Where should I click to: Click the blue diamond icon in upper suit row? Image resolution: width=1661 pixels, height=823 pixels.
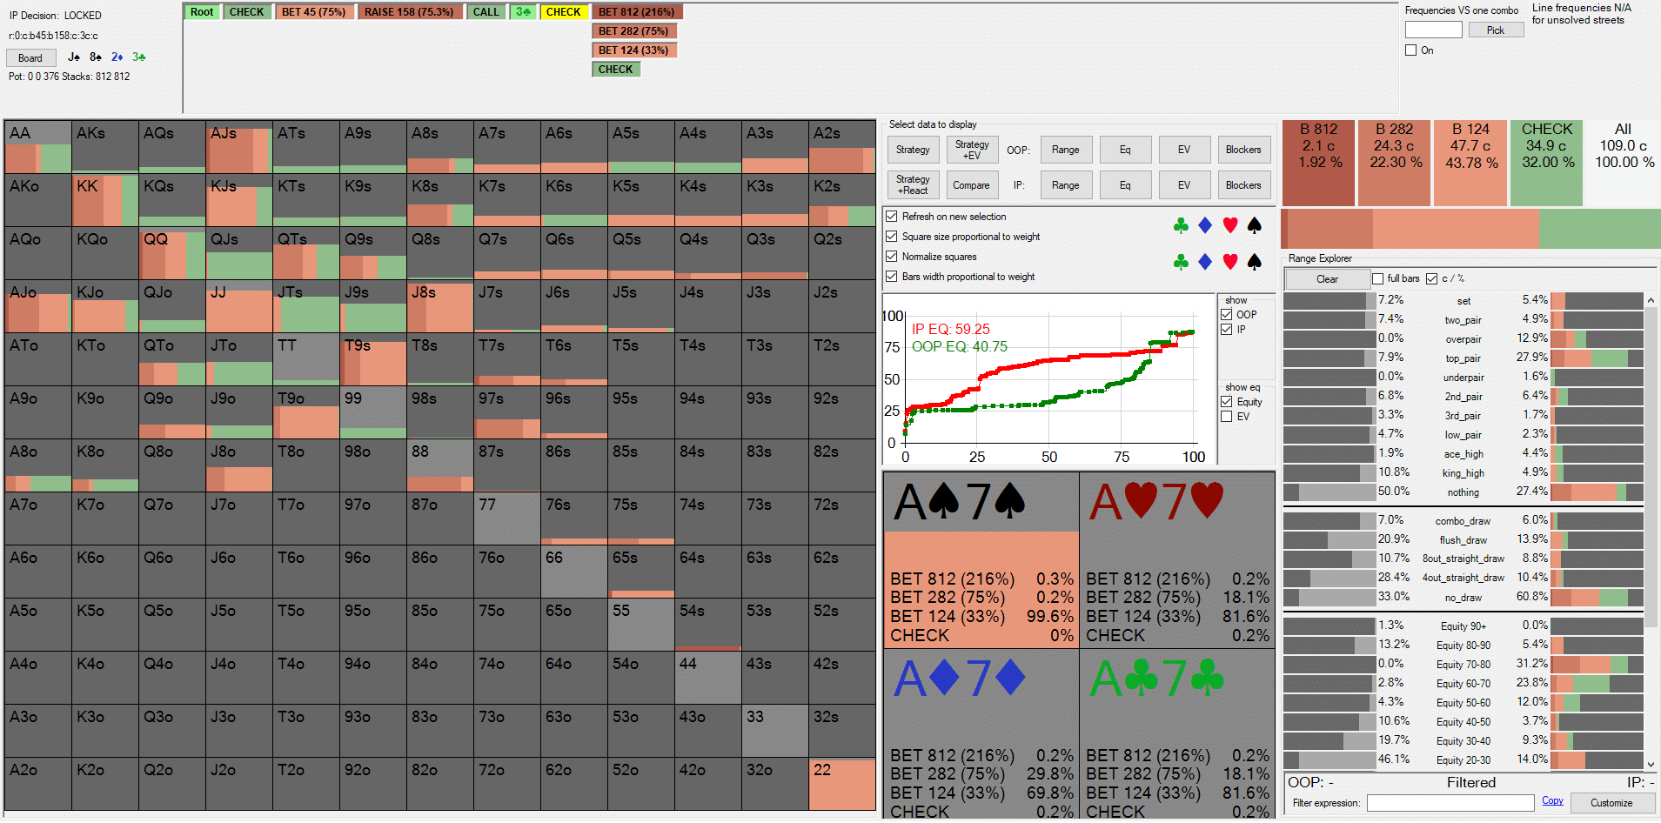1205,226
